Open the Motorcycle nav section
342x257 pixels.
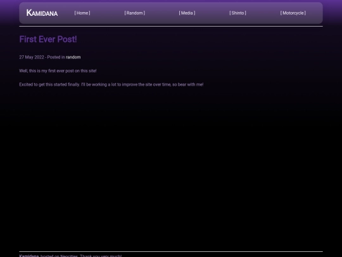coord(293,13)
